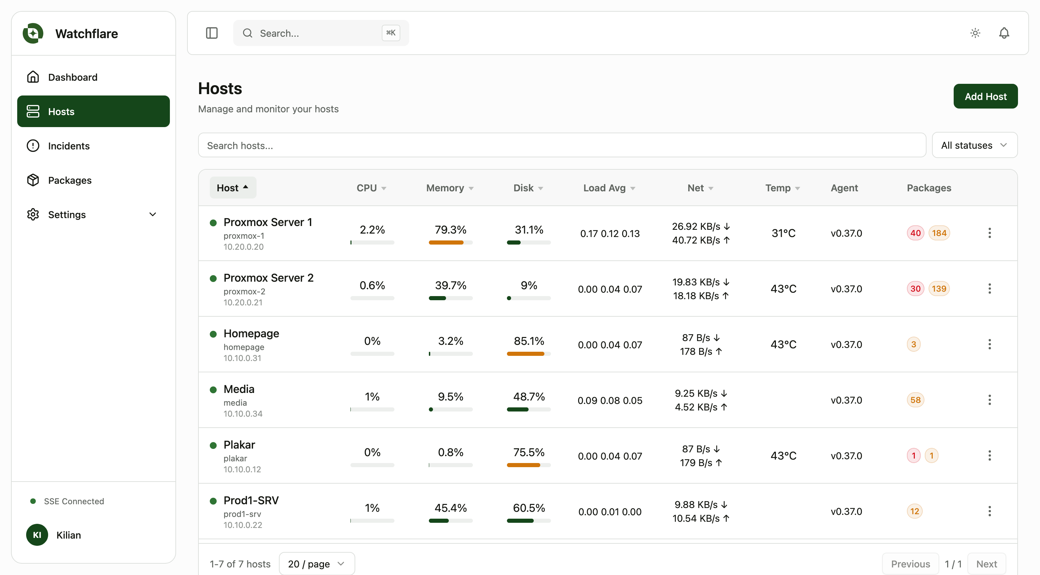This screenshot has width=1040, height=575.
Task: Click the red 30 packages badge
Action: 915,289
